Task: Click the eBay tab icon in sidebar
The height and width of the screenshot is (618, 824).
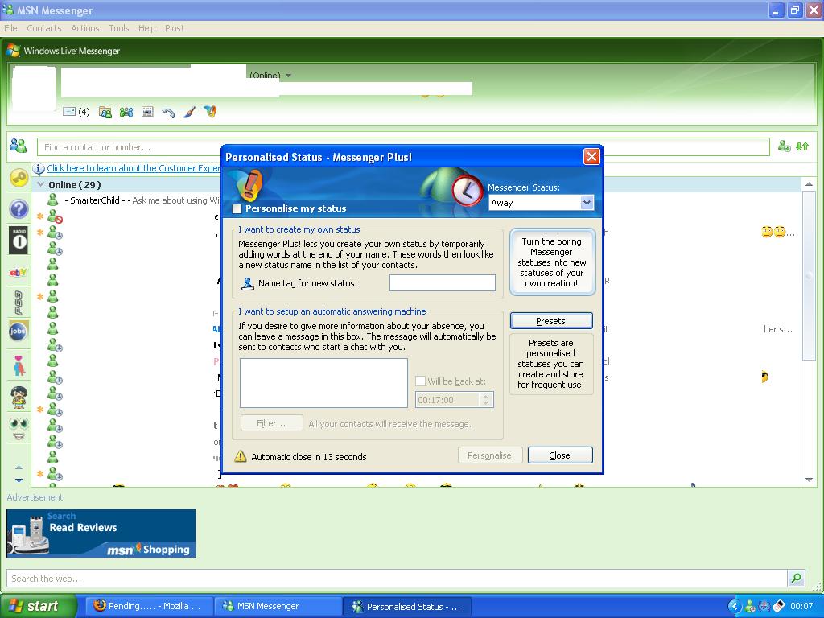Action: pyautogui.click(x=18, y=272)
